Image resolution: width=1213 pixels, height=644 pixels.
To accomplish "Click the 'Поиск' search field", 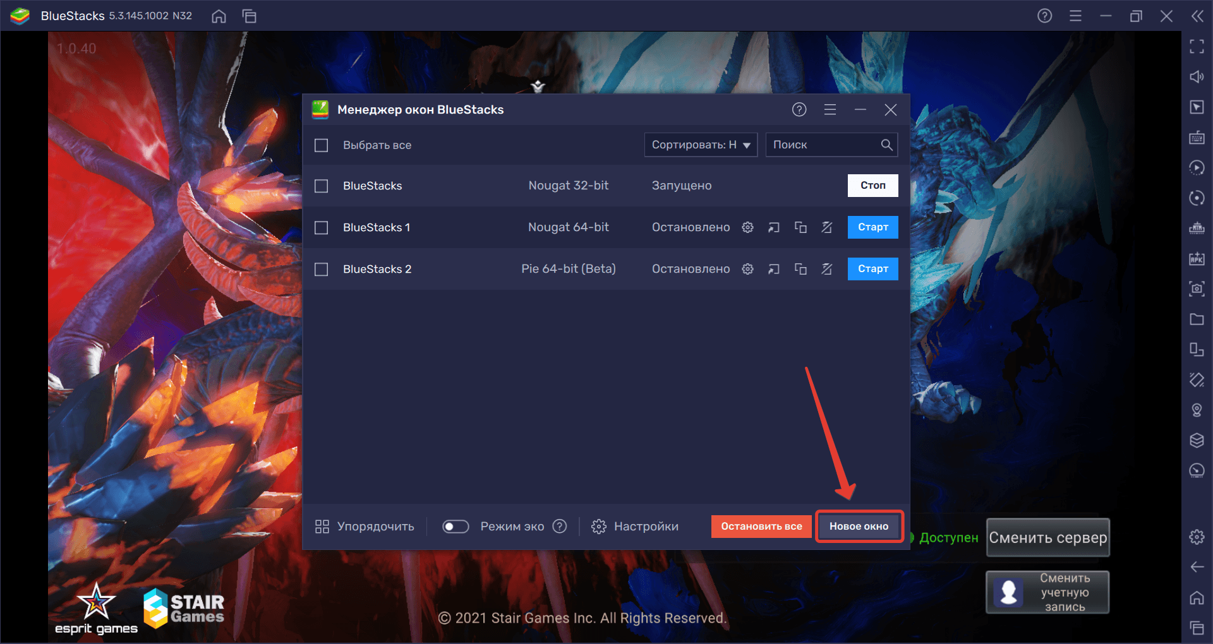I will pyautogui.click(x=831, y=145).
